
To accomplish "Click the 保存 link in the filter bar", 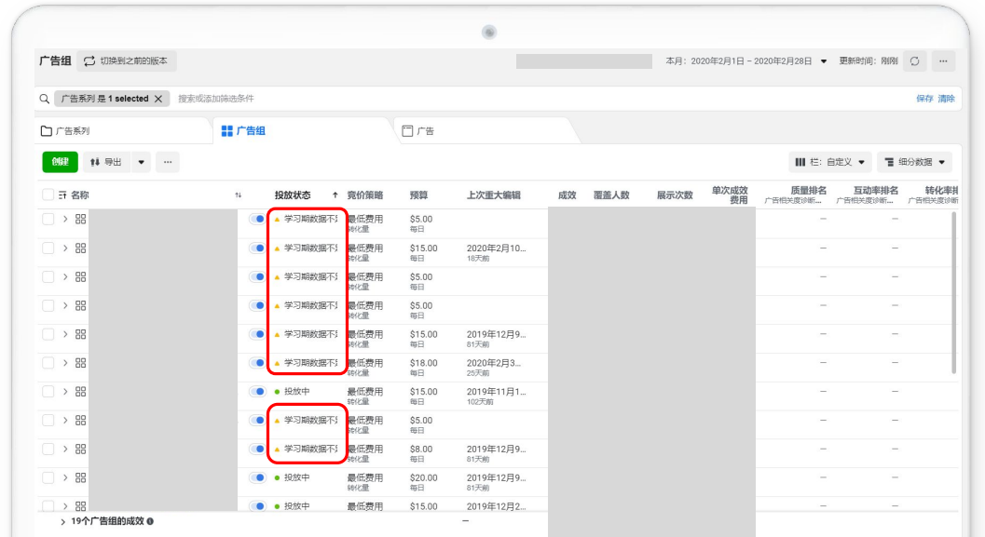I will pyautogui.click(x=924, y=99).
